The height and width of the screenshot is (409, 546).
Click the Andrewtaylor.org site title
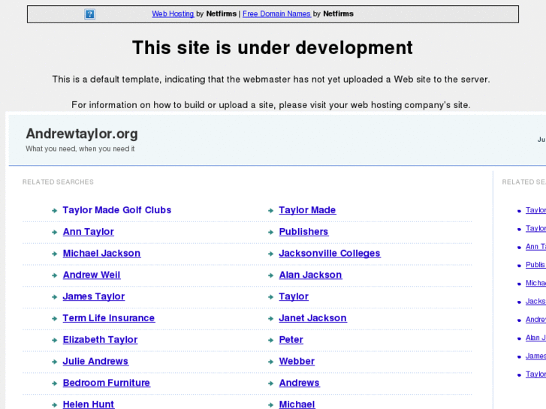pyautogui.click(x=82, y=134)
